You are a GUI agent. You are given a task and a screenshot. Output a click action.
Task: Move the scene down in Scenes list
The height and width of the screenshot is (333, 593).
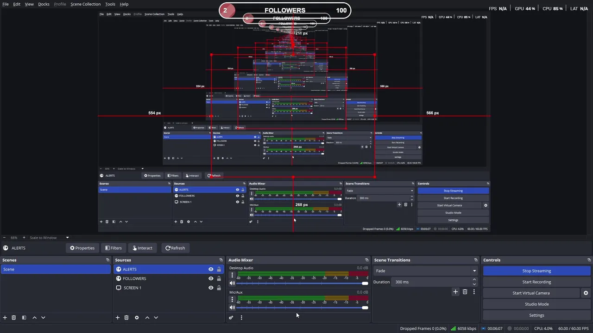[x=43, y=318]
